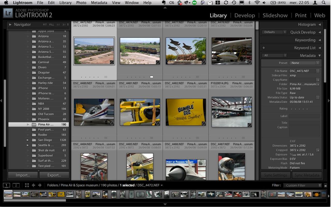Click the Metadata Status action icon
The width and height of the screenshot is (331, 207).
(x=318, y=97)
